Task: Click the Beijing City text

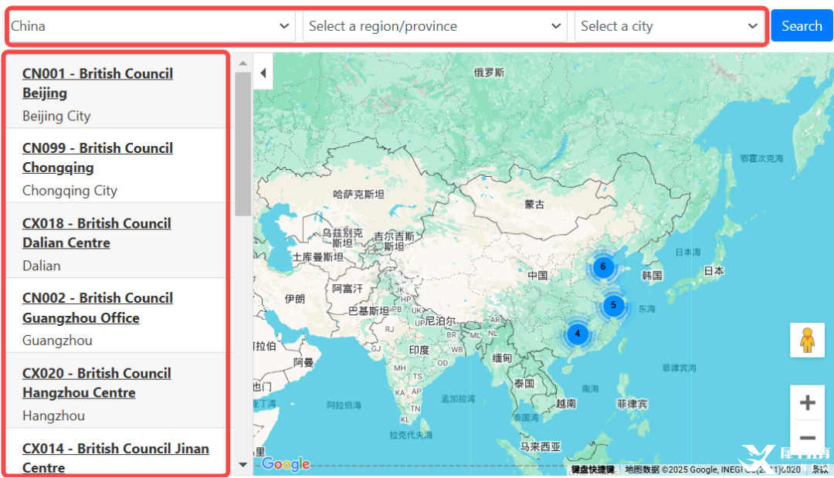Action: point(56,116)
